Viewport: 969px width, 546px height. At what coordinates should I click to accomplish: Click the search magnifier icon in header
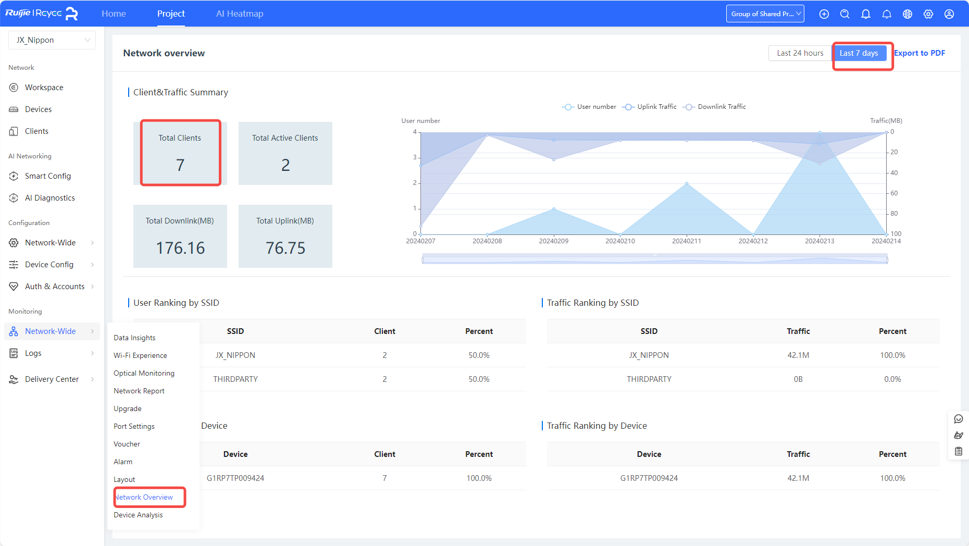click(x=844, y=14)
